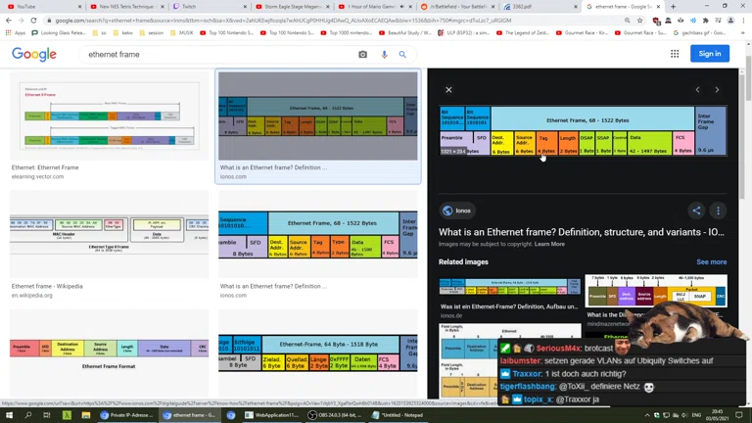752x423 pixels.
Task: Open the MUSIK bookmarks folder
Action: click(x=181, y=33)
